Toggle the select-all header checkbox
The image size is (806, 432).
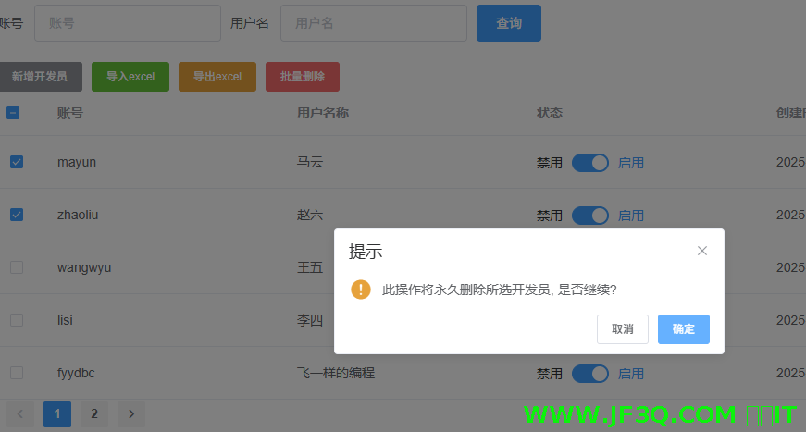pos(13,113)
